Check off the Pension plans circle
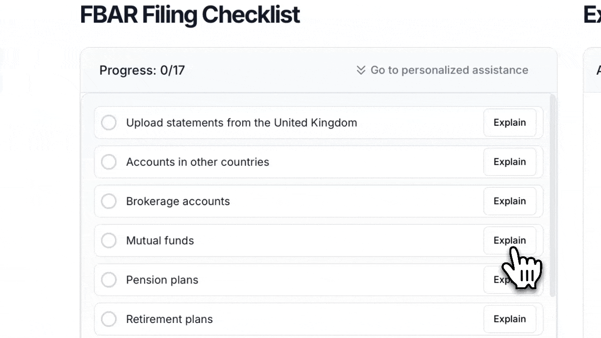Screen dimensions: 601x338 (109, 280)
